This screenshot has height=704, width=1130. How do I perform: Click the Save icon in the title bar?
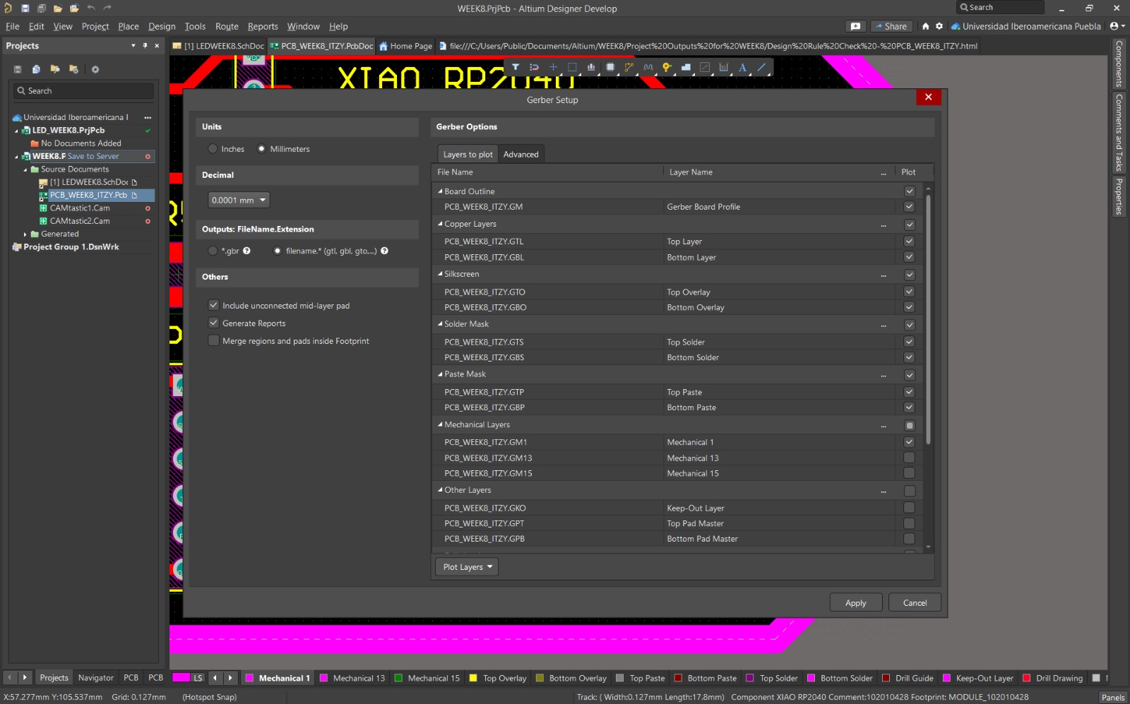(x=25, y=8)
